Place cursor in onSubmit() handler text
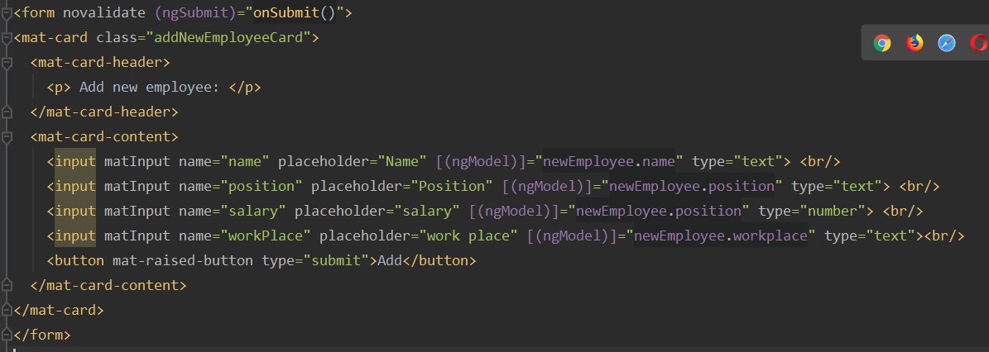989x352 pixels. [295, 13]
